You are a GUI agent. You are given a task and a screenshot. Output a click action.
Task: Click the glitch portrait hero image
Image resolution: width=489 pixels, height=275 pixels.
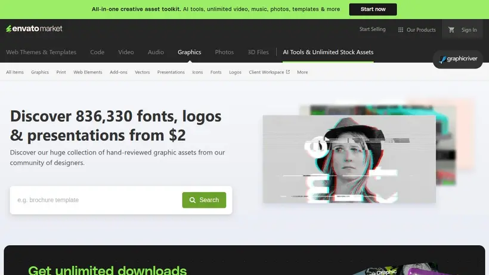pos(349,159)
